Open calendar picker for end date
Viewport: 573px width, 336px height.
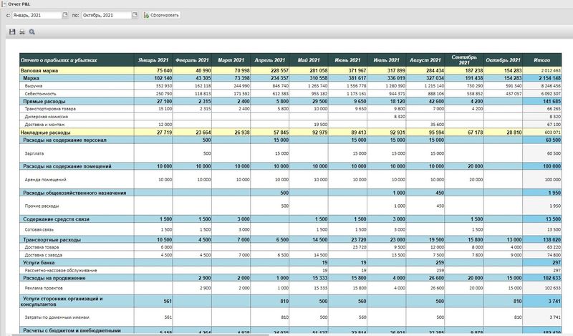tap(135, 15)
